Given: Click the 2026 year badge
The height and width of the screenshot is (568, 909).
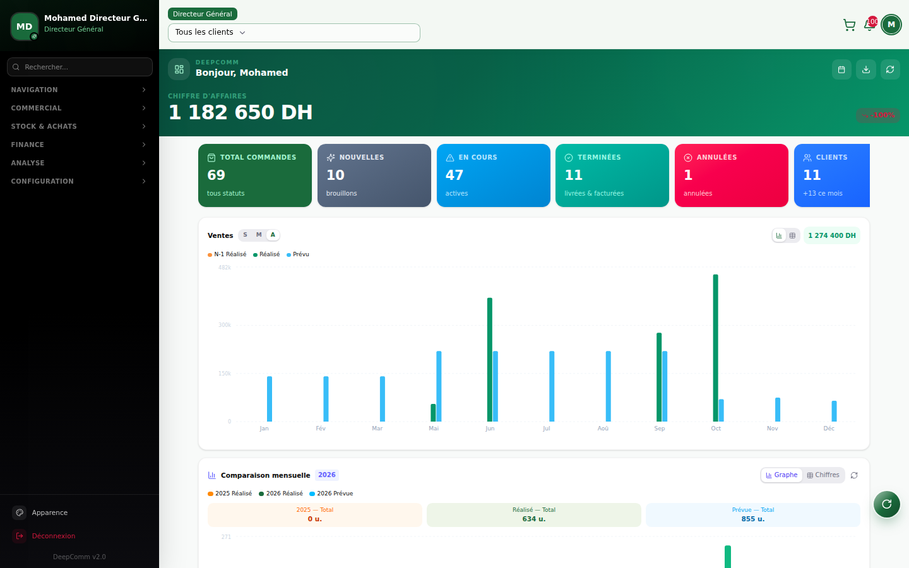Looking at the screenshot, I should (x=327, y=475).
